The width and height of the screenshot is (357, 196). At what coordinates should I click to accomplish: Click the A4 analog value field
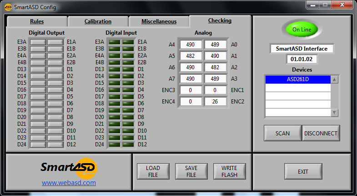tap(191, 45)
